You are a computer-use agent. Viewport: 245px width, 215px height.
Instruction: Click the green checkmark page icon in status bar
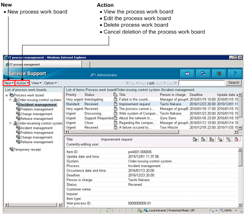coord(109,210)
